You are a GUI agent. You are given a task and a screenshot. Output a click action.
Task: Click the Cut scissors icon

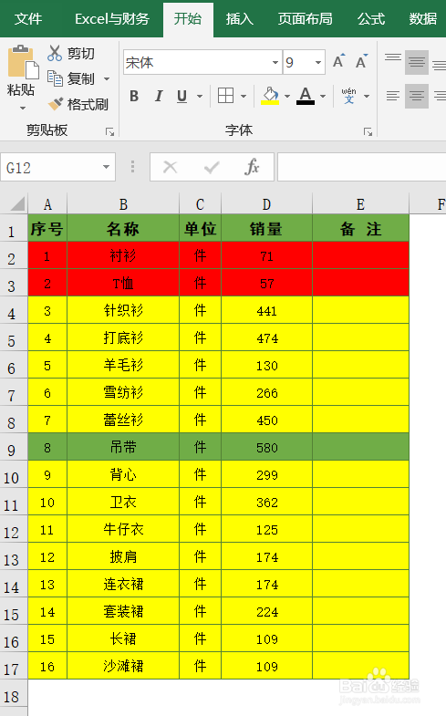[55, 53]
